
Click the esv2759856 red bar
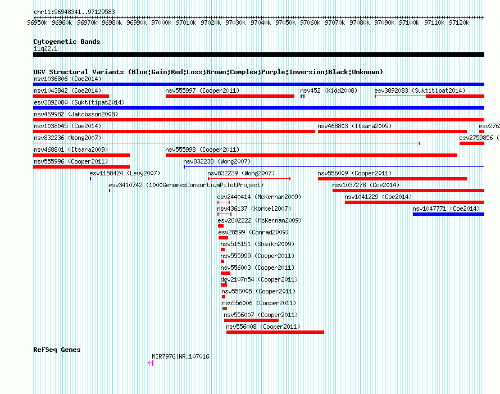point(472,143)
